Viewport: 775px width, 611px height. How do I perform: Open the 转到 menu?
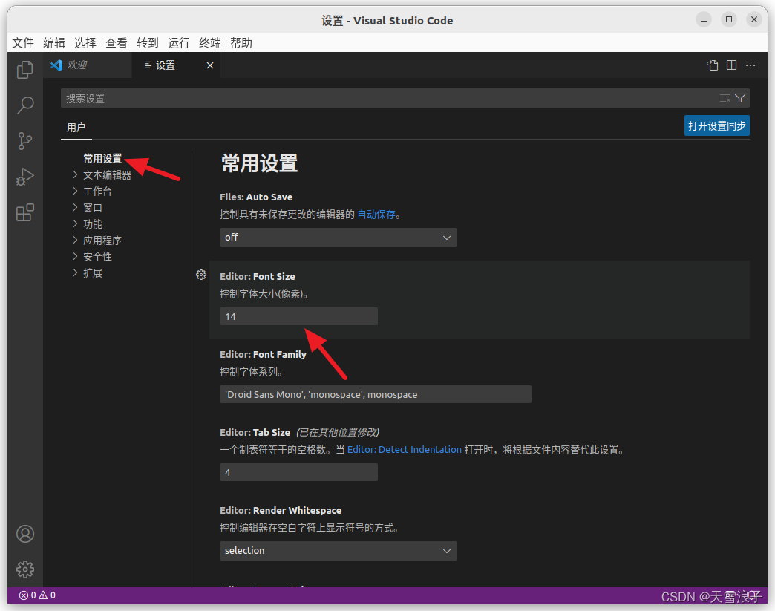point(147,43)
